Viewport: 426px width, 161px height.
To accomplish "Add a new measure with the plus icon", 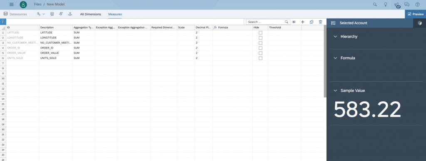I will click(x=303, y=22).
